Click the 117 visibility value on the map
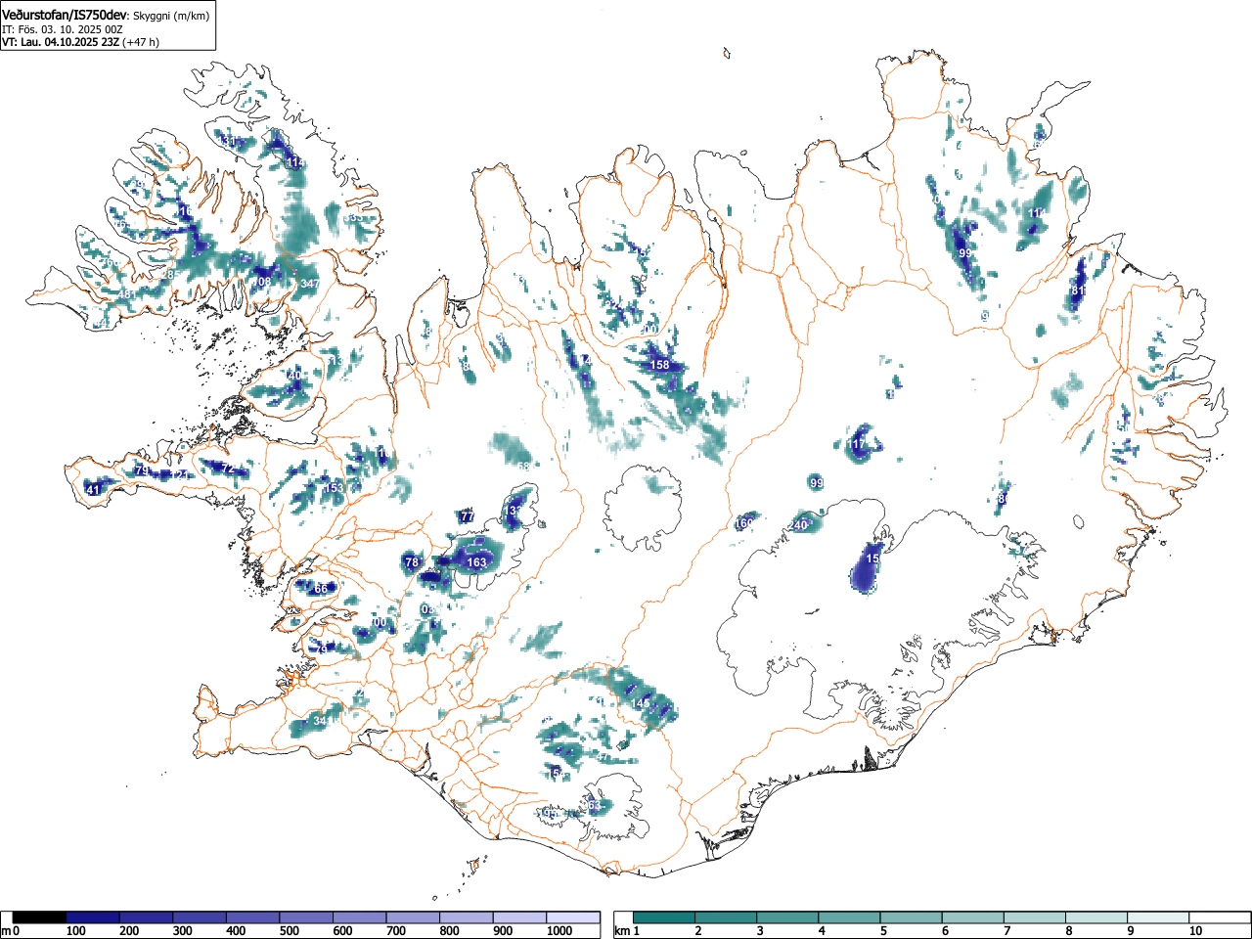 pyautogui.click(x=857, y=445)
